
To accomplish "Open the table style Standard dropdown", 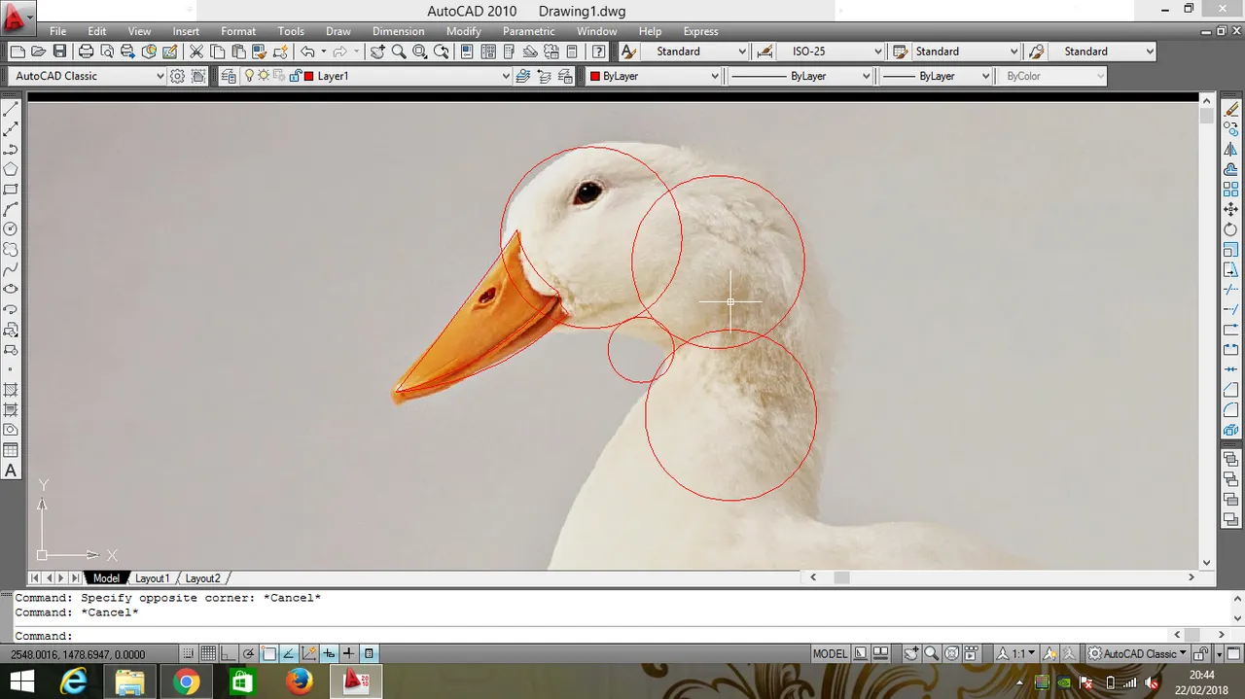I will point(967,52).
